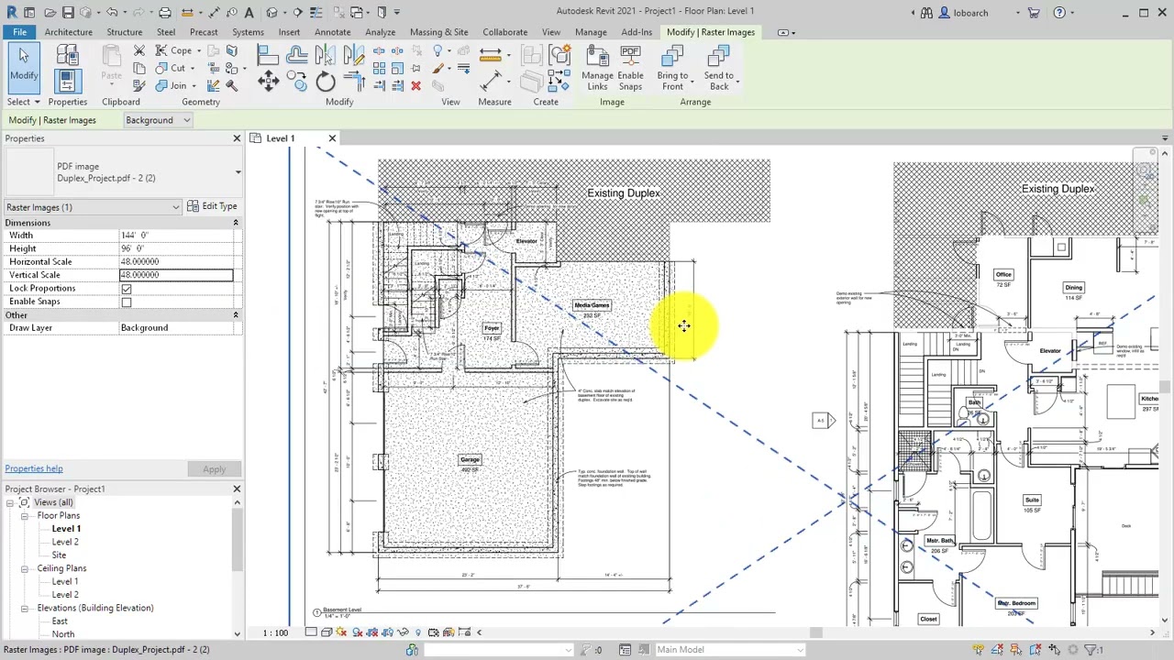Select the Copy tool with circles icon
The height and width of the screenshot is (660, 1174).
[x=297, y=83]
